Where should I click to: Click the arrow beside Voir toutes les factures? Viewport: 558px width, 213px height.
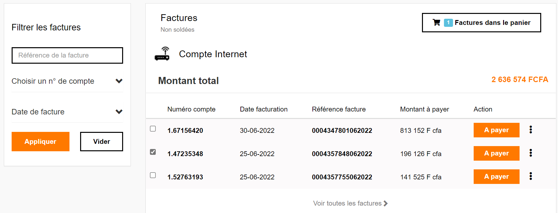coord(385,204)
